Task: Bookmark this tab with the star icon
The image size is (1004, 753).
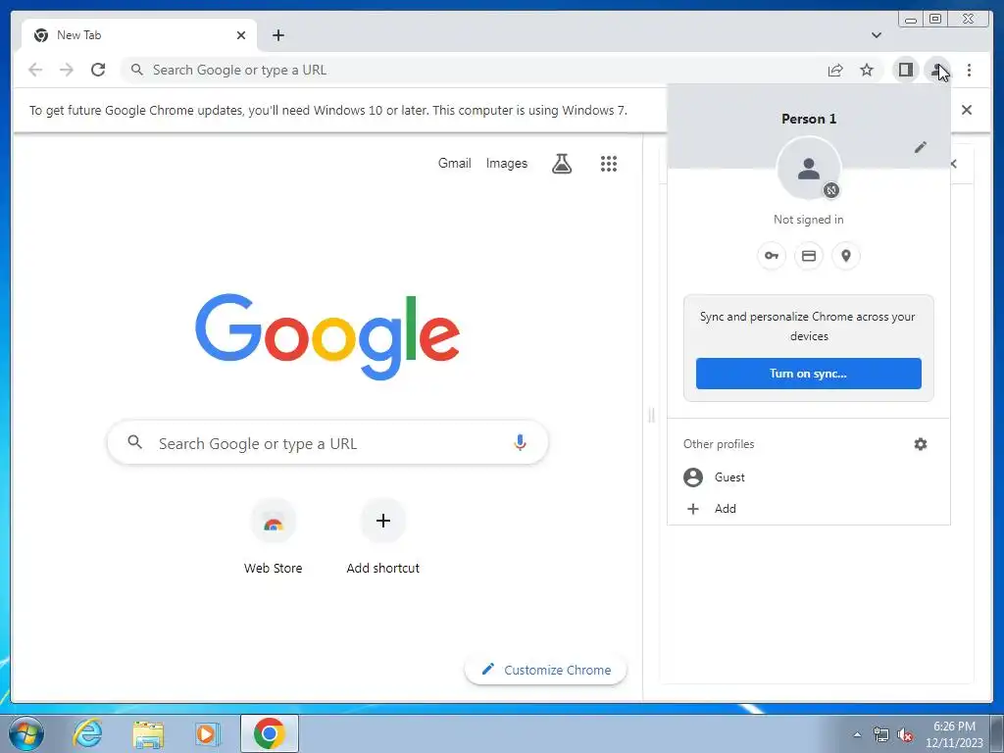Action: (x=867, y=70)
